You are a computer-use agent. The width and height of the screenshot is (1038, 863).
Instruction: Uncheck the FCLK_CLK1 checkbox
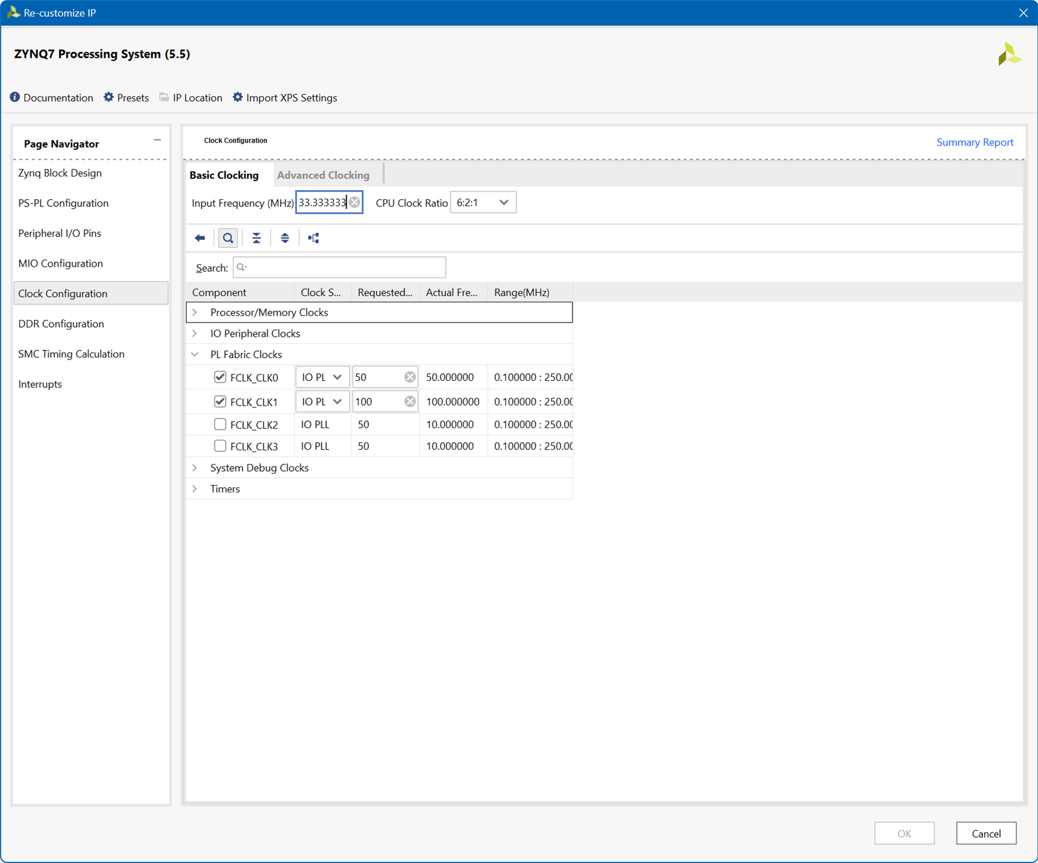(220, 402)
